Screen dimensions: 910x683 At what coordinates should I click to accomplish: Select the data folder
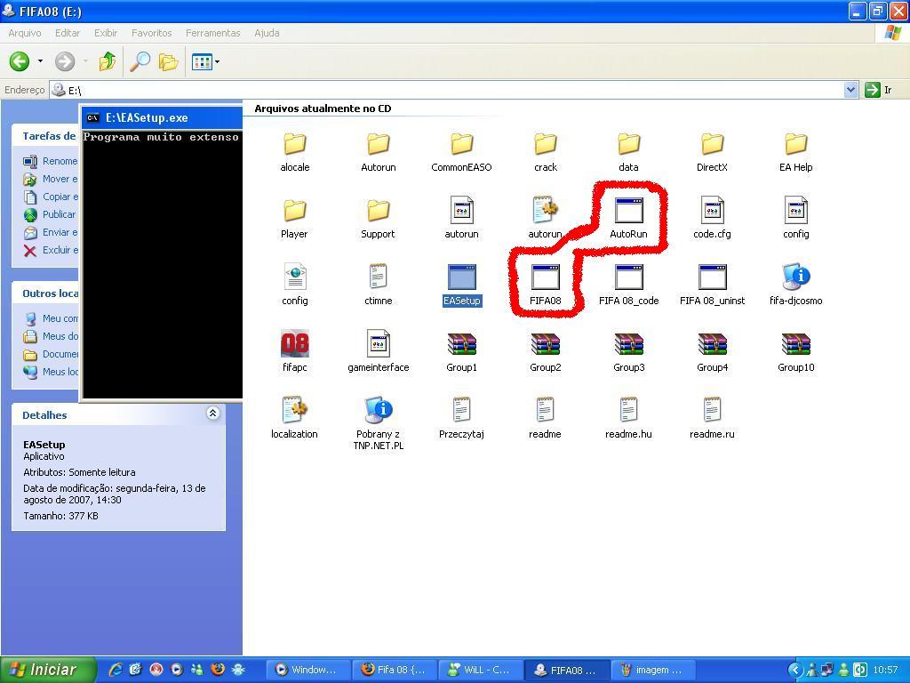(x=628, y=152)
